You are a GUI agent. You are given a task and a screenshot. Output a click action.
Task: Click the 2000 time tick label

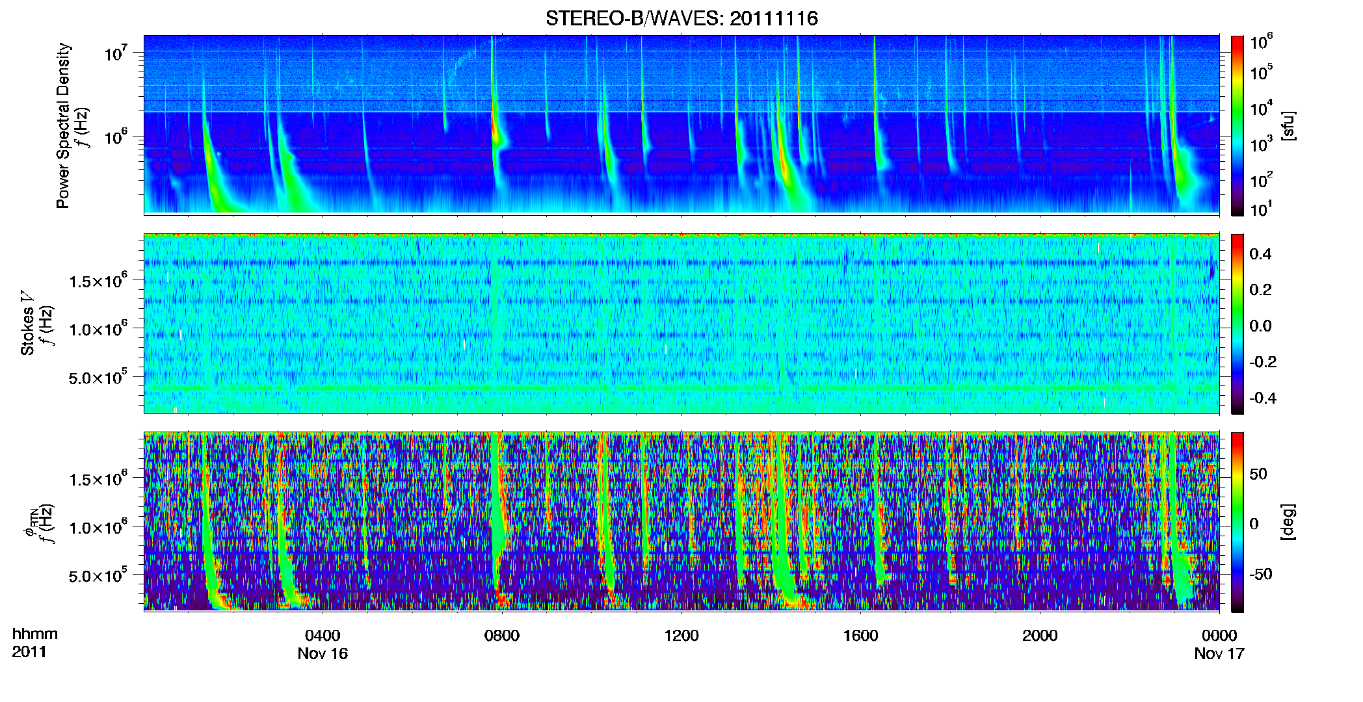pos(1040,636)
